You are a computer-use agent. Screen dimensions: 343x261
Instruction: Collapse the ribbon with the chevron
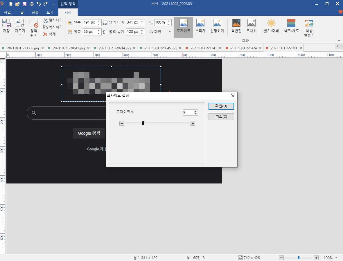[339, 40]
